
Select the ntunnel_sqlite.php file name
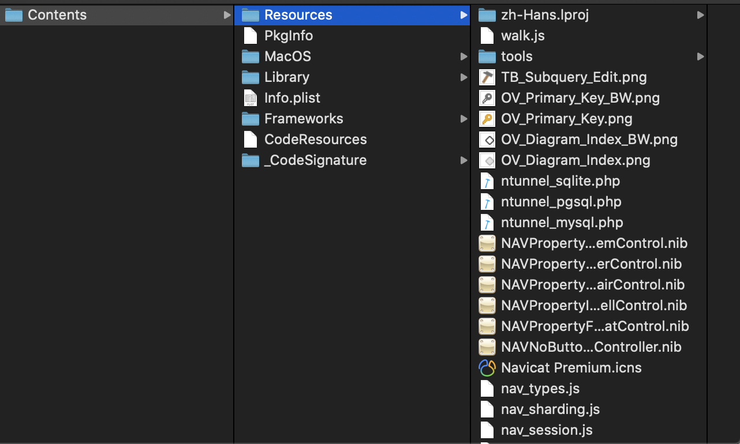560,181
